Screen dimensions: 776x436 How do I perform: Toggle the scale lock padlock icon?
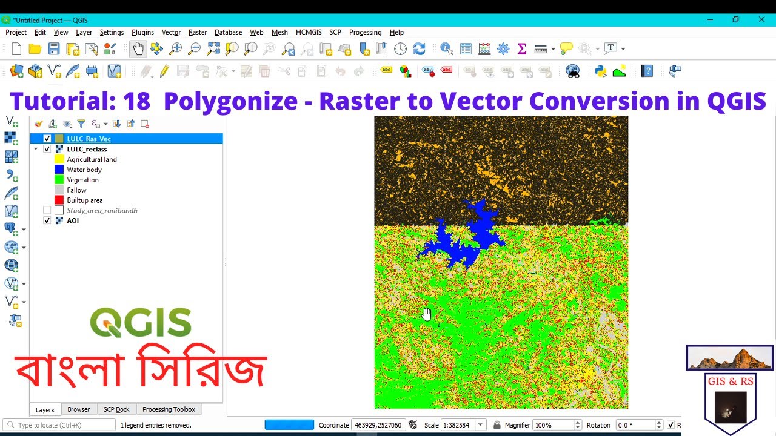(497, 425)
